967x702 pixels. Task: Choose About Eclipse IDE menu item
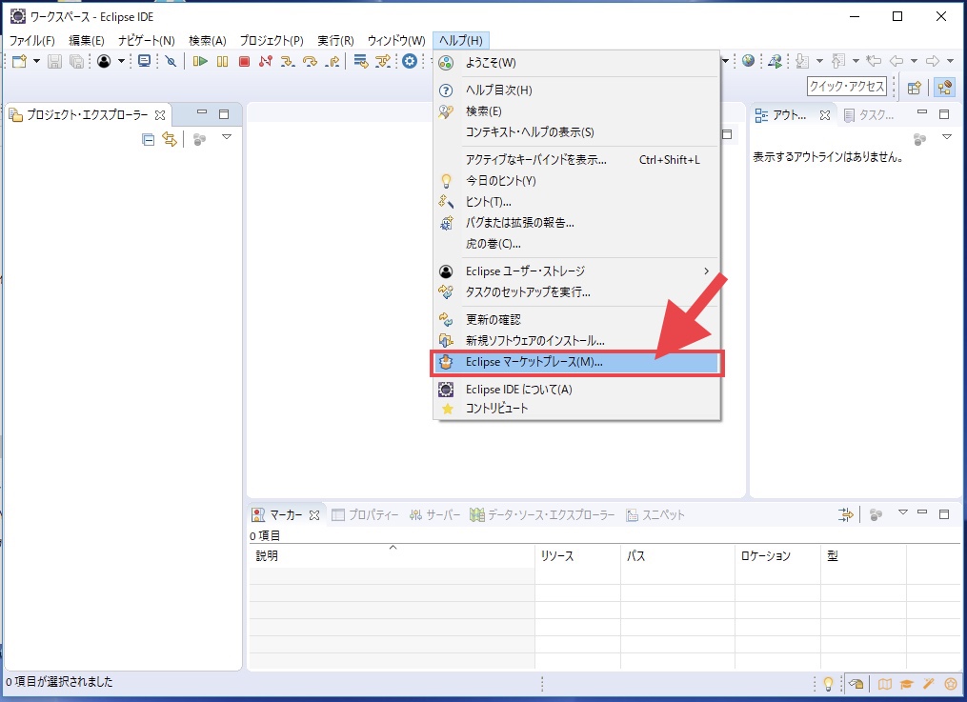[x=576, y=390]
